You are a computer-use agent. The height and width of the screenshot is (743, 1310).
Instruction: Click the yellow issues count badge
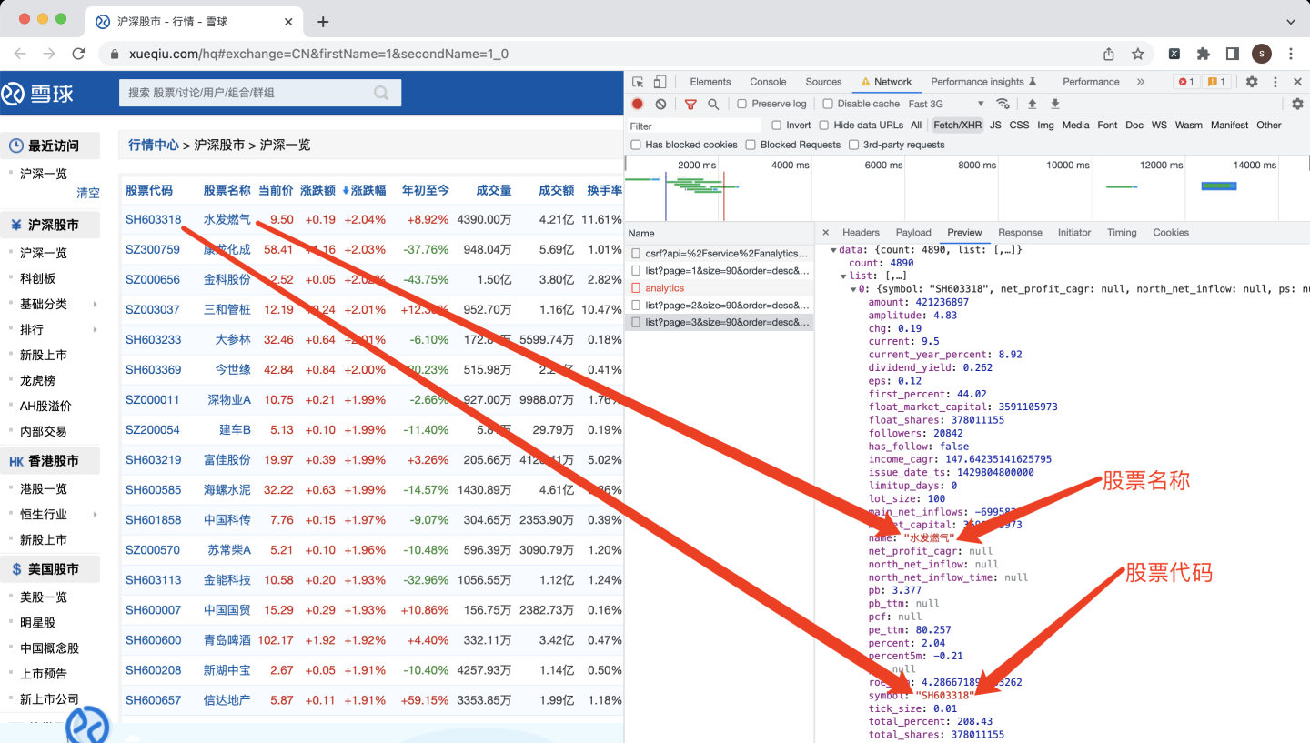[x=1216, y=82]
